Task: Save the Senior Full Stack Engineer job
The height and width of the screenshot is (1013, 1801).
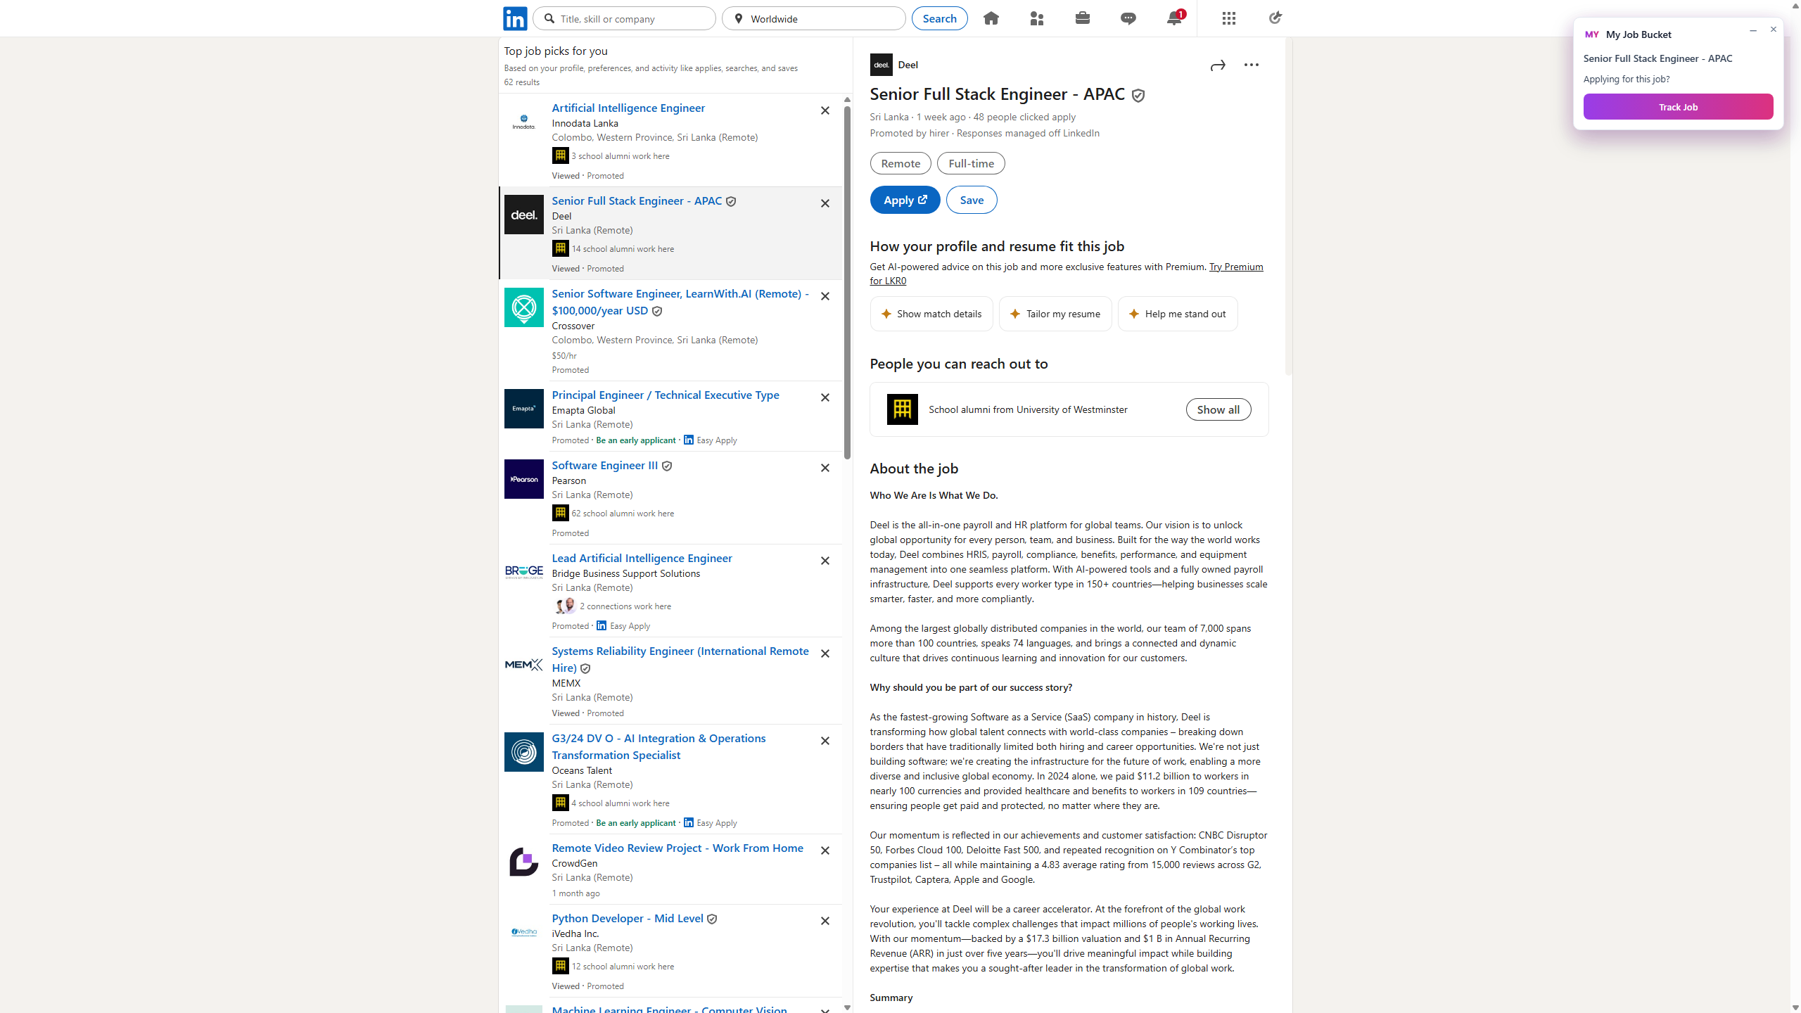Action: [x=972, y=200]
